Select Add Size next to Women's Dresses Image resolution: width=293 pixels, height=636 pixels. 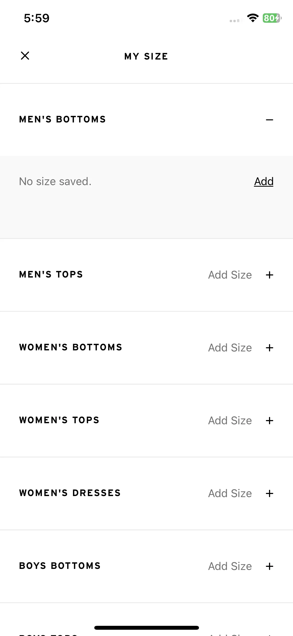click(230, 493)
